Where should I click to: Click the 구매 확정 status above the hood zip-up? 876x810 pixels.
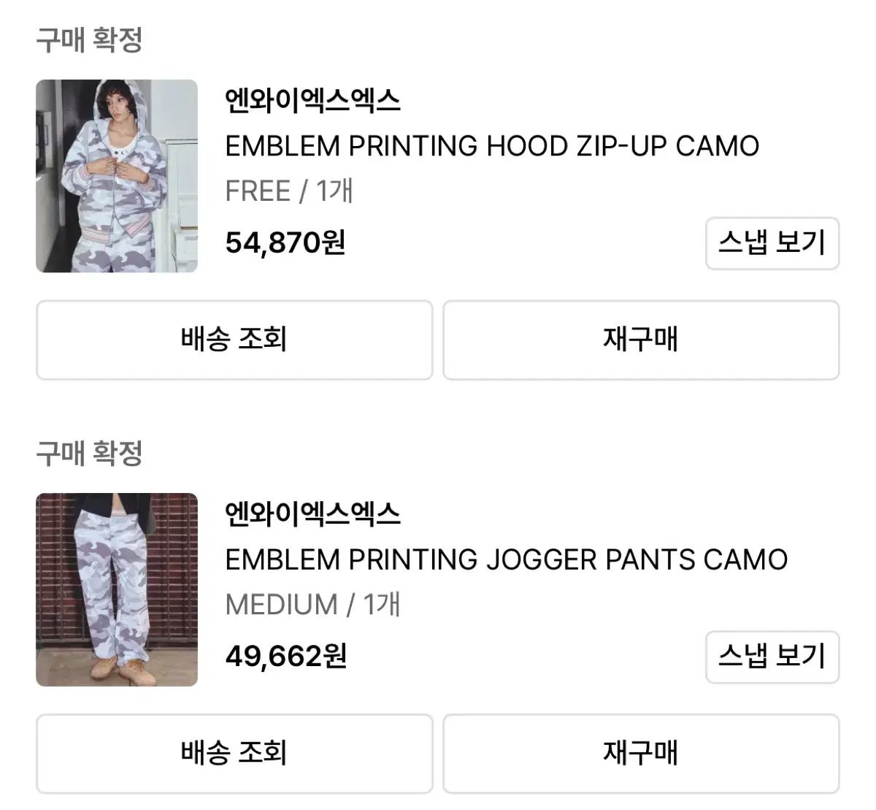[89, 39]
